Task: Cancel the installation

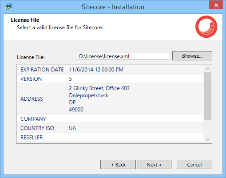Action: coord(194,164)
